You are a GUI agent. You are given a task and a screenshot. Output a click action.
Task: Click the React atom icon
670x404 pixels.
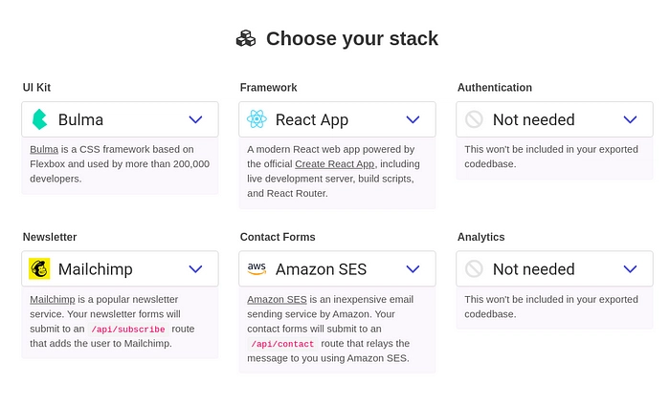tap(257, 119)
